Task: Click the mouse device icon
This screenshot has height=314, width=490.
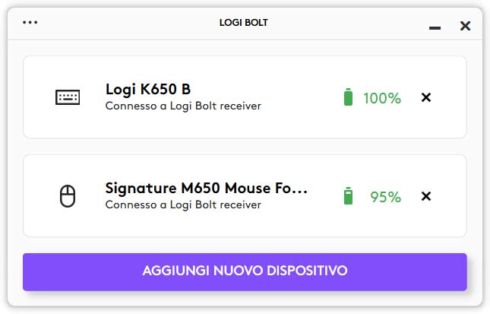Action: [x=68, y=196]
